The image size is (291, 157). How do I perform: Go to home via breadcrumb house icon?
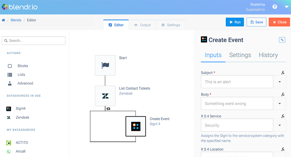[x=3, y=20]
